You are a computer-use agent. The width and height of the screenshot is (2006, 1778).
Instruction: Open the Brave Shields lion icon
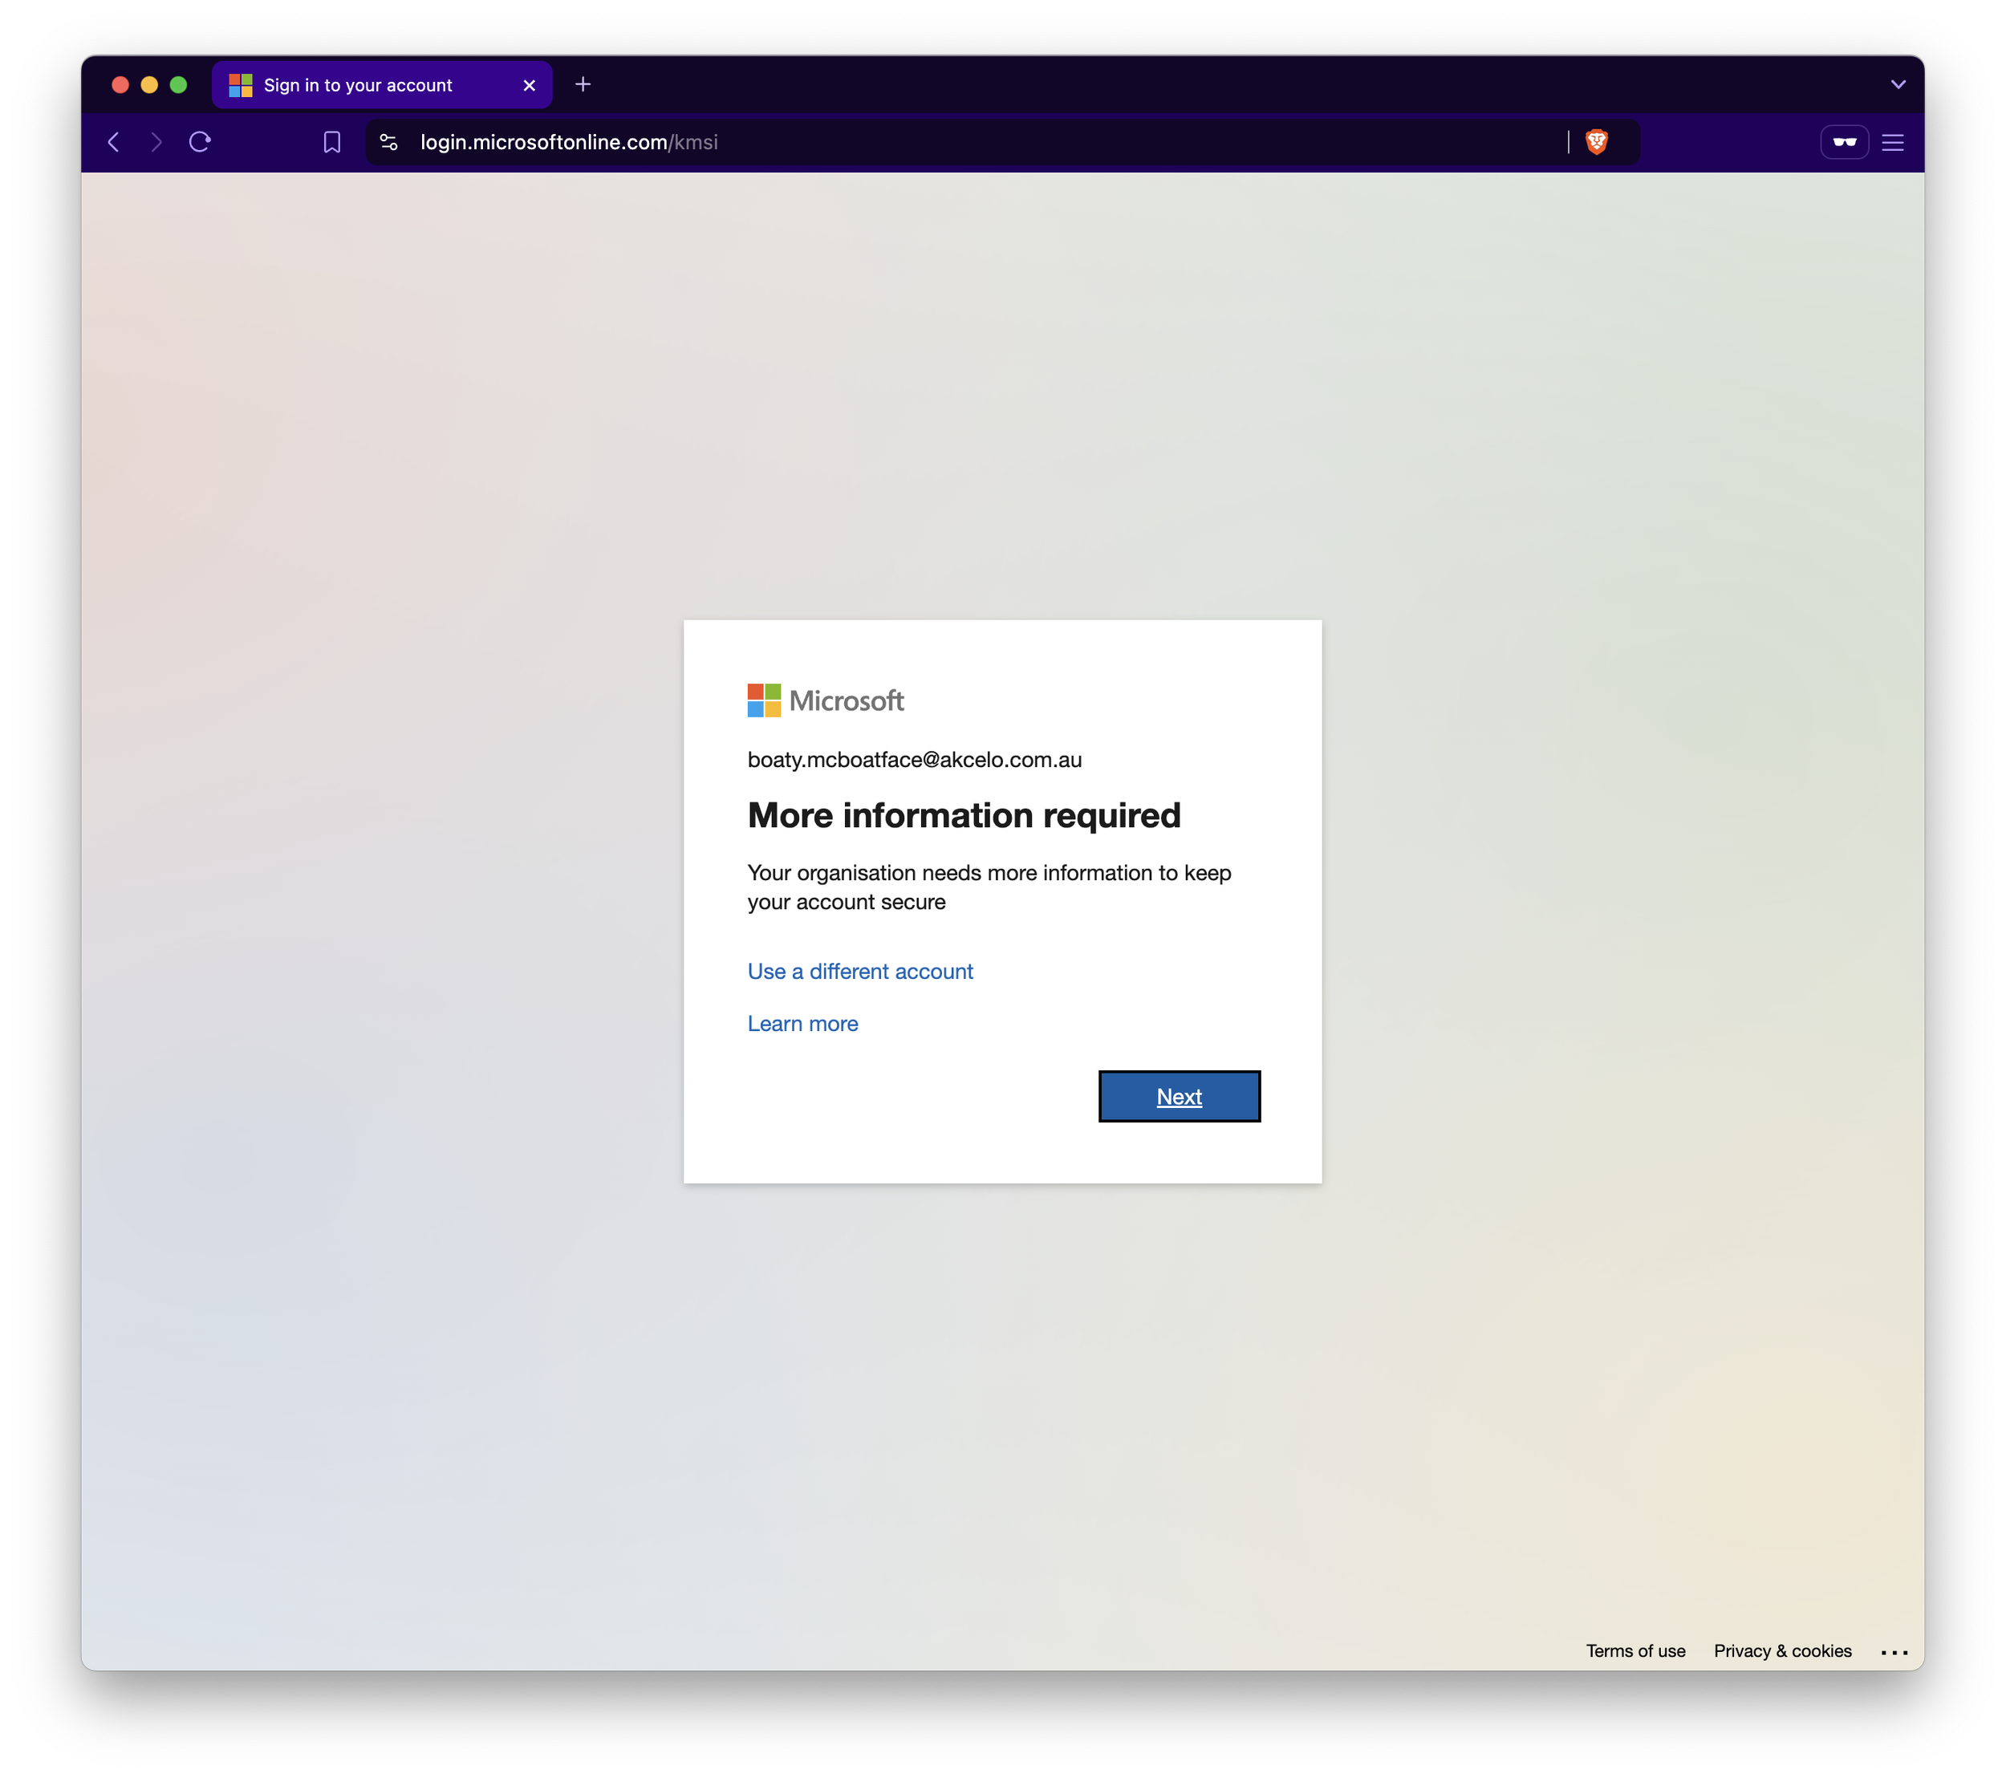(1597, 142)
